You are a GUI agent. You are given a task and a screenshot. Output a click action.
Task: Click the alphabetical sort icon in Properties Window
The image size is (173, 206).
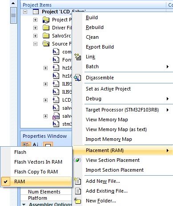(36, 144)
